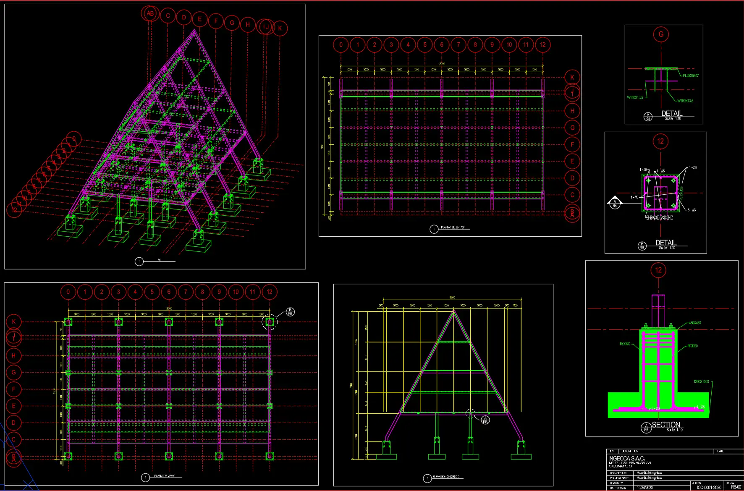The height and width of the screenshot is (491, 744).
Task: Select grid bubble G right of the upper plan
Action: click(572, 128)
